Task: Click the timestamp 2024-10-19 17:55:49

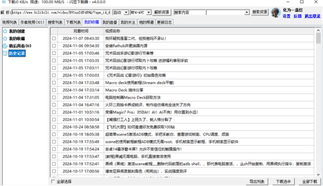Action: 81,142
